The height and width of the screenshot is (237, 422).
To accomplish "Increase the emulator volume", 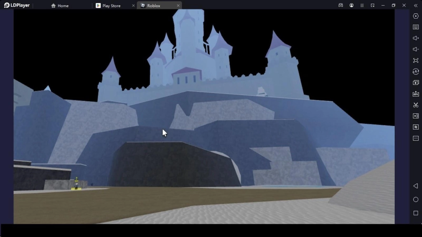I will (x=415, y=38).
